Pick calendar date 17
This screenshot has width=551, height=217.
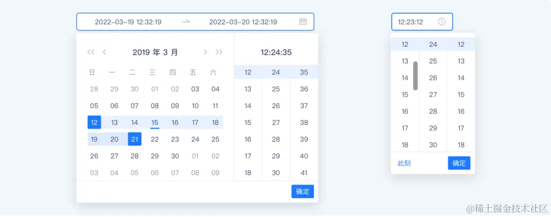click(x=195, y=122)
